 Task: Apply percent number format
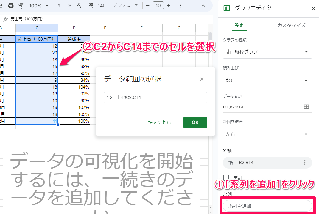(69, 5)
